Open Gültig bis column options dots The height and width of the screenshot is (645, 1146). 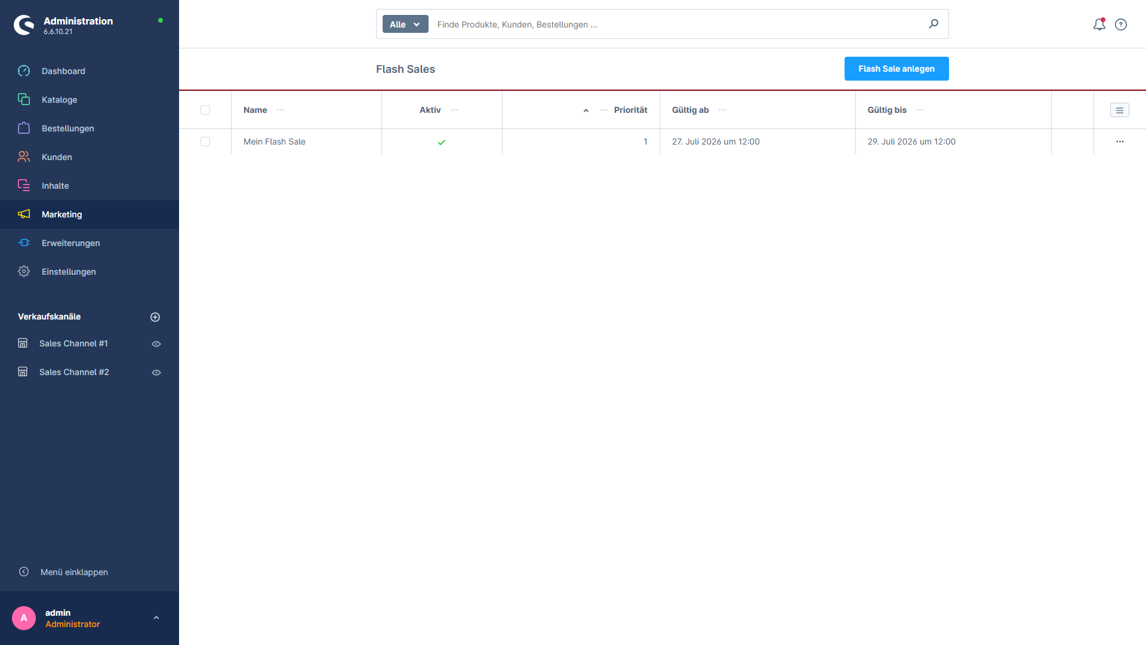tap(920, 110)
